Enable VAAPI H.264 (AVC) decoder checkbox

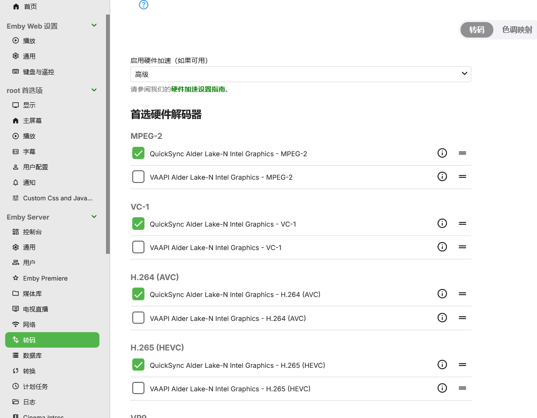138,318
